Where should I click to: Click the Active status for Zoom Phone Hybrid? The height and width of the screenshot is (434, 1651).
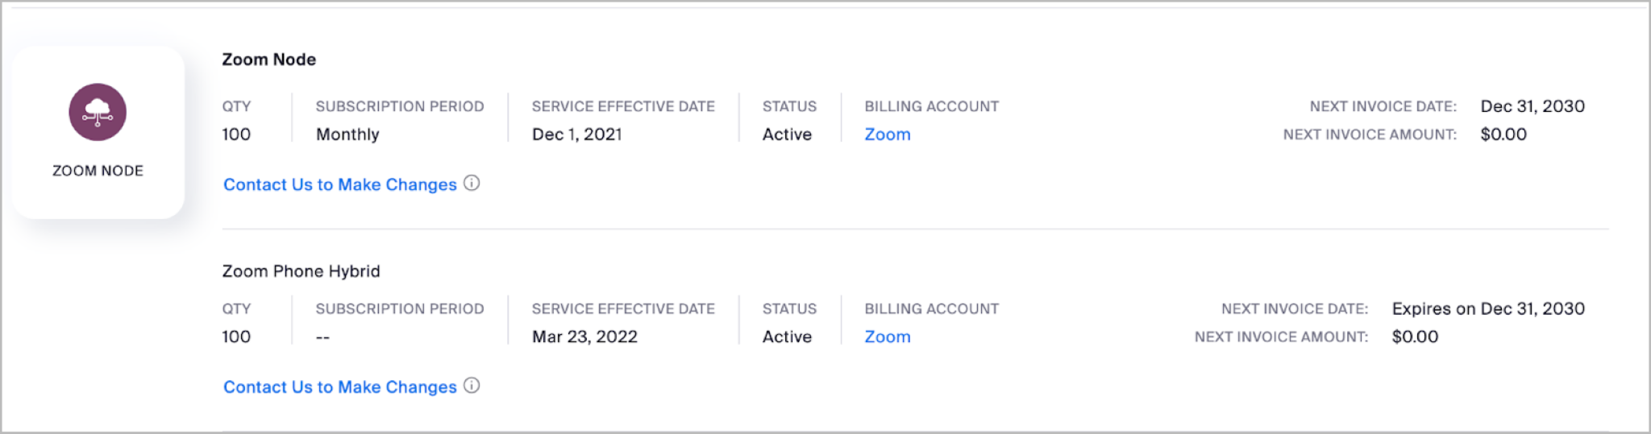[x=787, y=337]
